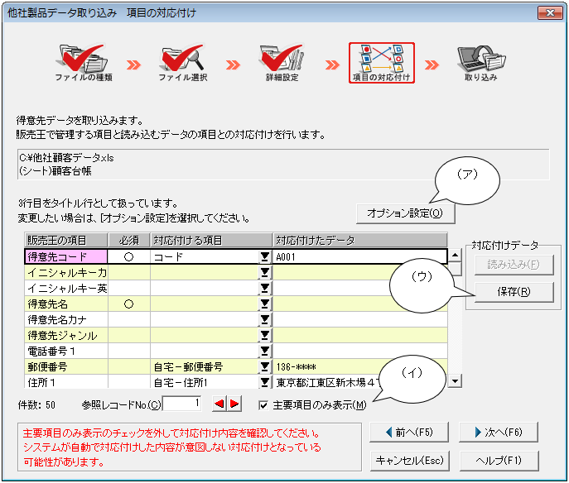The height and width of the screenshot is (483, 569).
Task: Click the 件数: 50 label
Action: 36,404
